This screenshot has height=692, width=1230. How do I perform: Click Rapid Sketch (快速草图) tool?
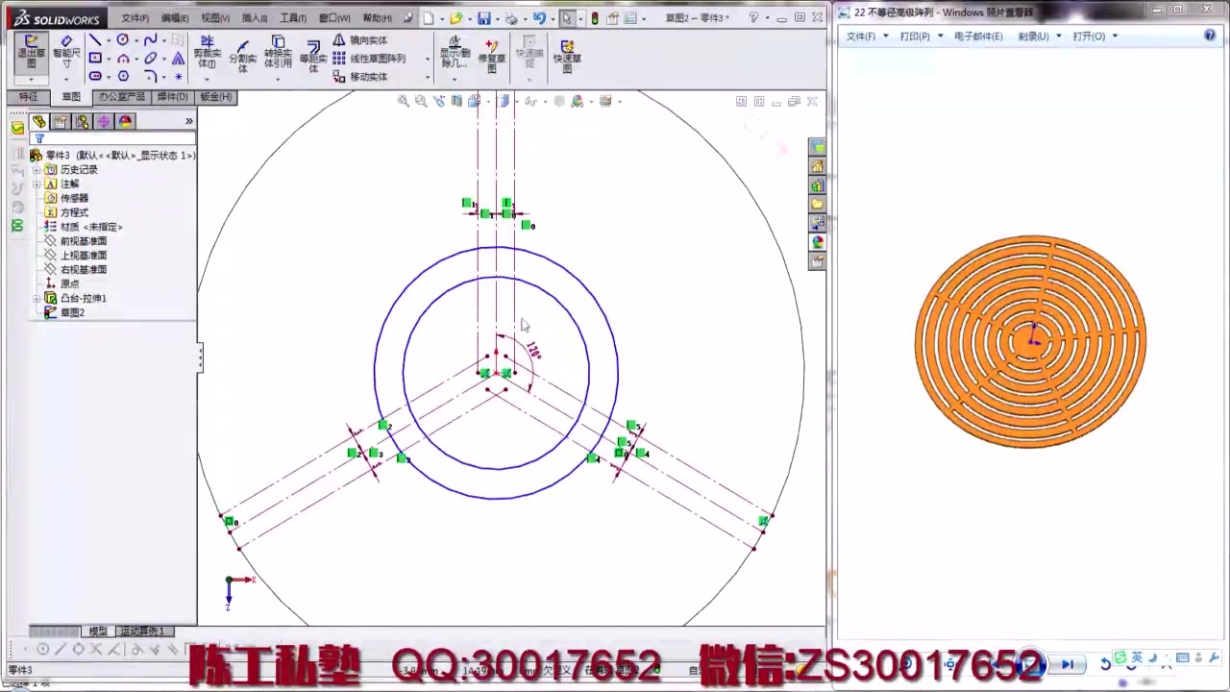tap(567, 56)
